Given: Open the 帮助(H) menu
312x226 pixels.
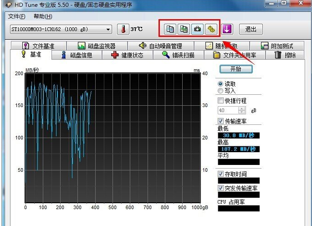Looking at the screenshot, I should [43, 16].
